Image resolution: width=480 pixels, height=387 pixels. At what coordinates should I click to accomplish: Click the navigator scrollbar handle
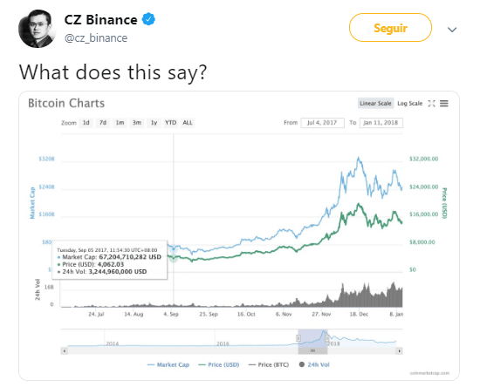click(x=312, y=351)
